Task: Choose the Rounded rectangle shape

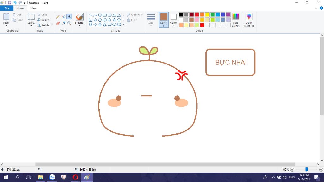Action: 109,15
